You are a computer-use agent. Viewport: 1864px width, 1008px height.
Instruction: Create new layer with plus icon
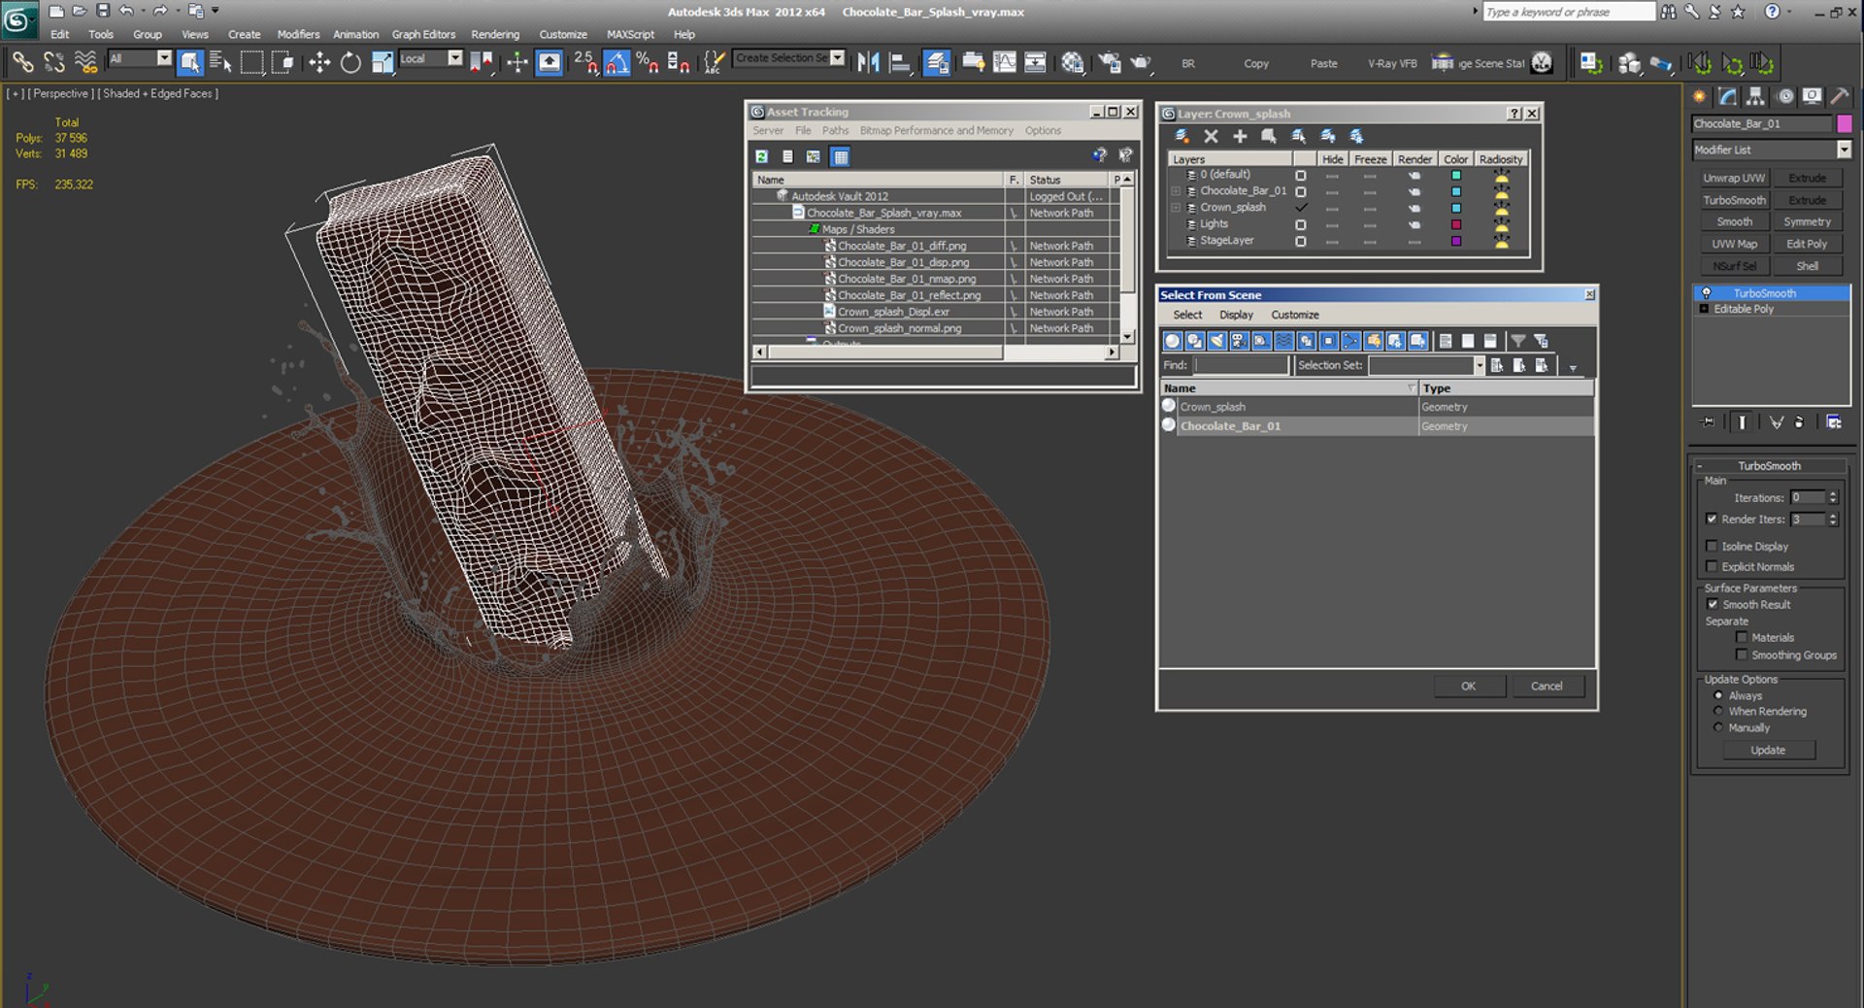1240,137
